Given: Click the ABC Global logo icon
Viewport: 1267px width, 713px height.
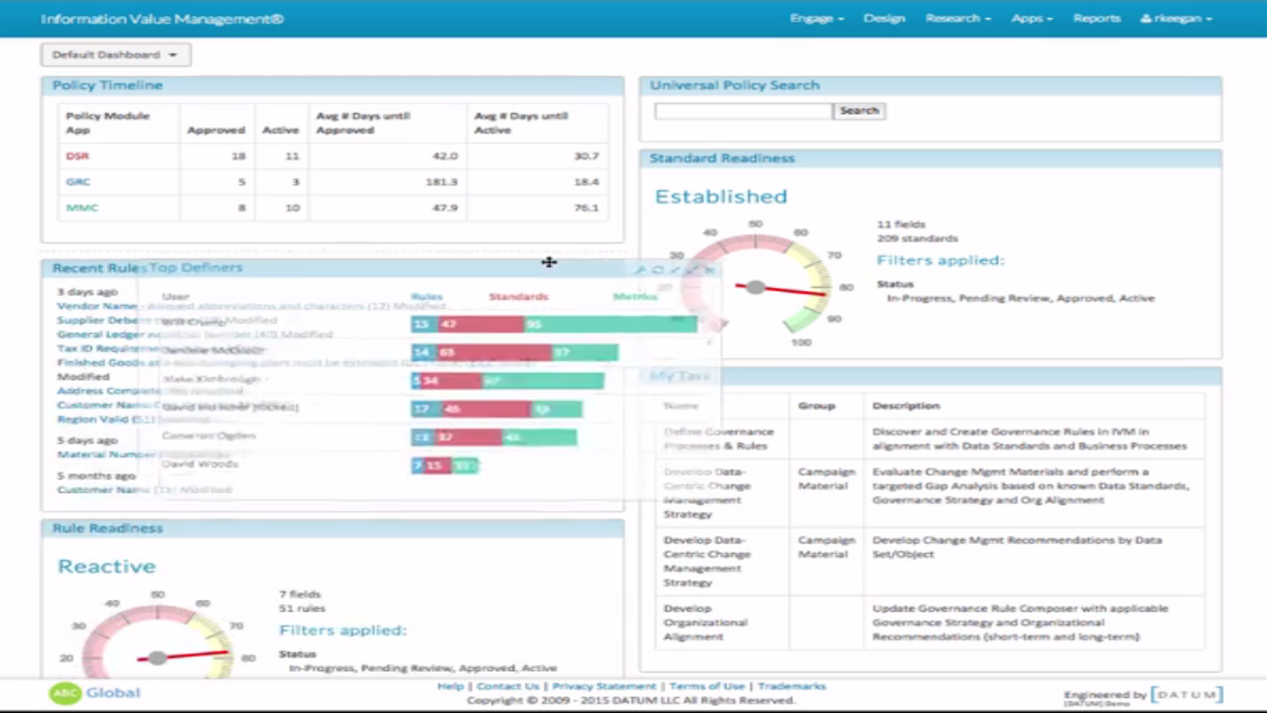Looking at the screenshot, I should pos(65,693).
